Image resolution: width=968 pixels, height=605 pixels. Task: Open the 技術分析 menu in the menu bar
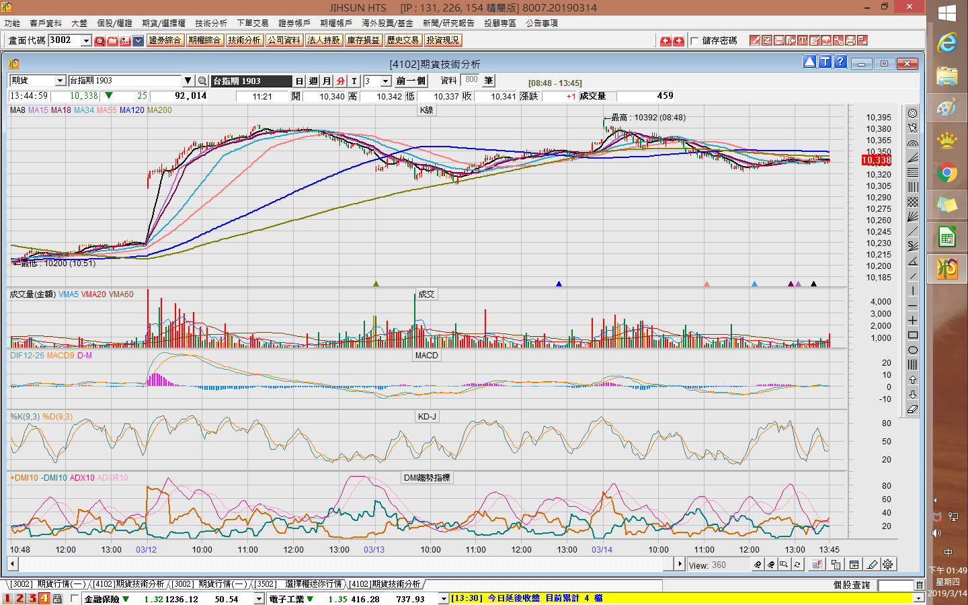[211, 23]
